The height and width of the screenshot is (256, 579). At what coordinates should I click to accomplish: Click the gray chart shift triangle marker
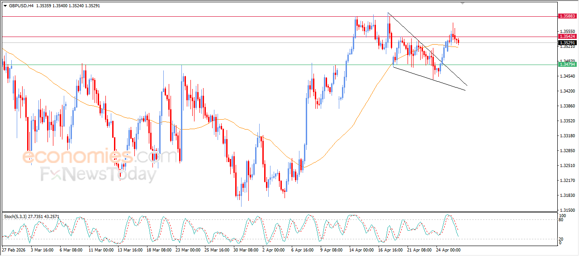click(462, 3)
